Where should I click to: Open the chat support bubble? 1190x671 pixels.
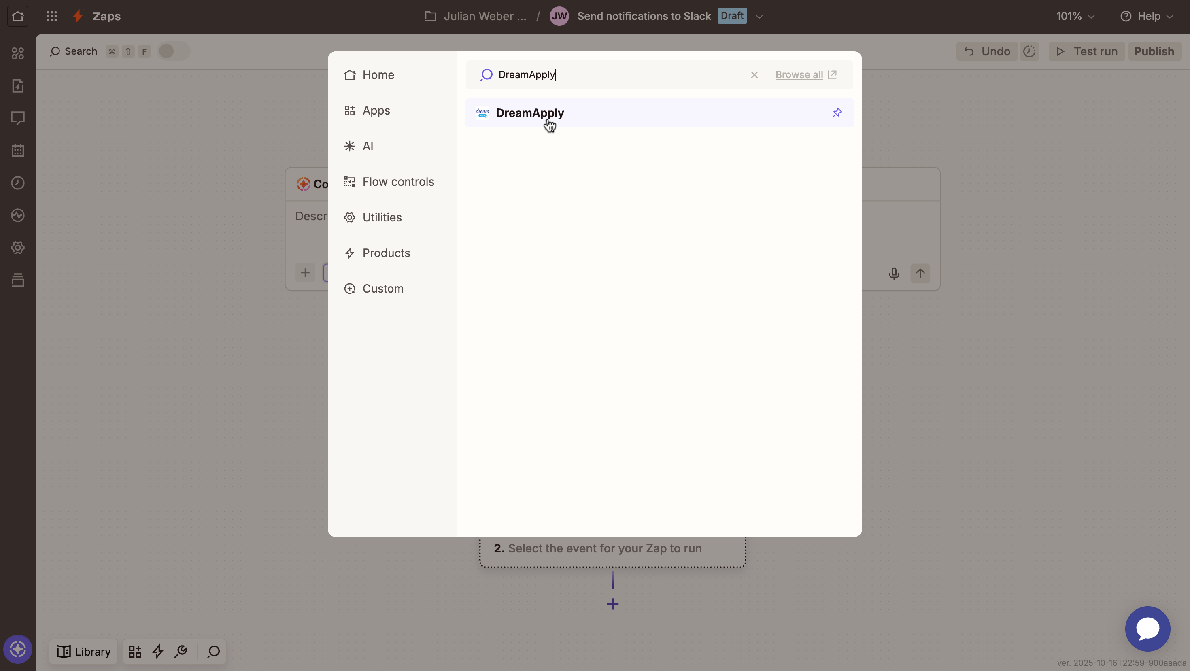1147,629
